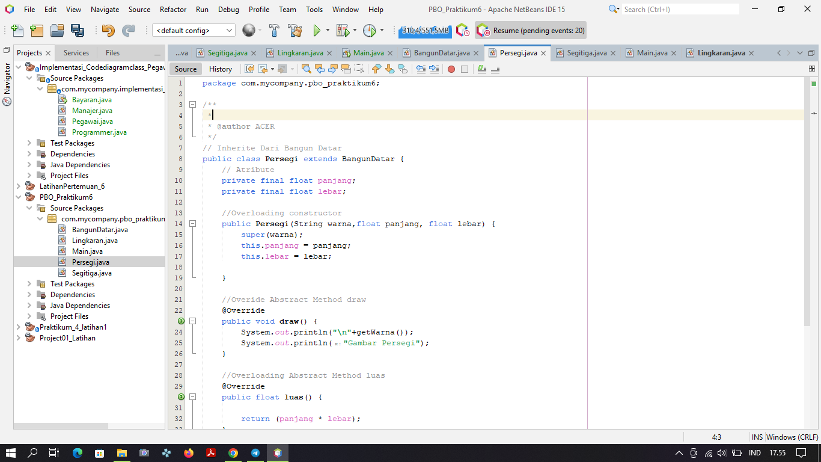Click the Previous Bookmark icon

coord(377,69)
